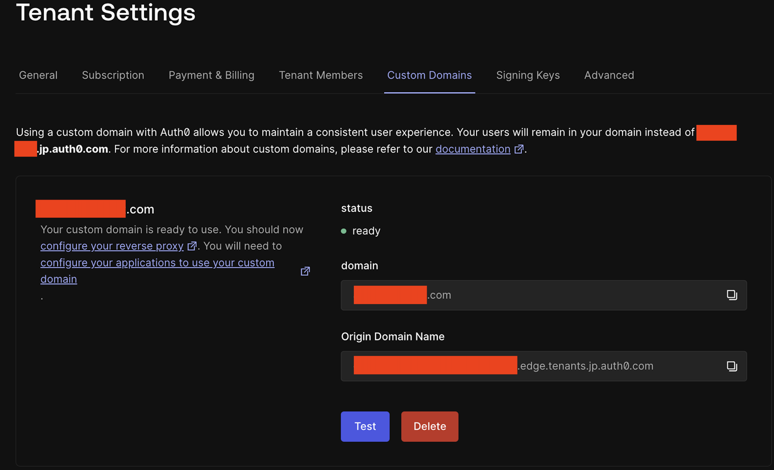The image size is (774, 470).
Task: Click external link icon after reverse proxy
Action: click(192, 246)
